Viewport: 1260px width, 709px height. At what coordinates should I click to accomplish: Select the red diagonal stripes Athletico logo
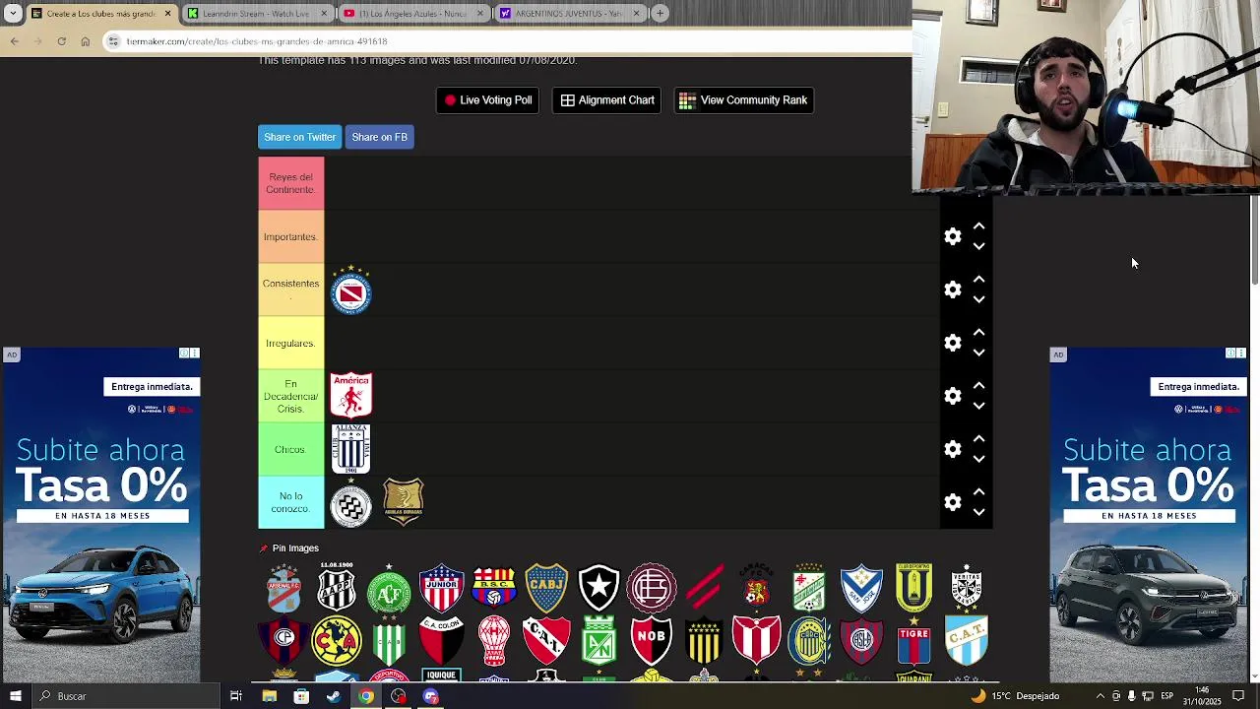tap(704, 588)
